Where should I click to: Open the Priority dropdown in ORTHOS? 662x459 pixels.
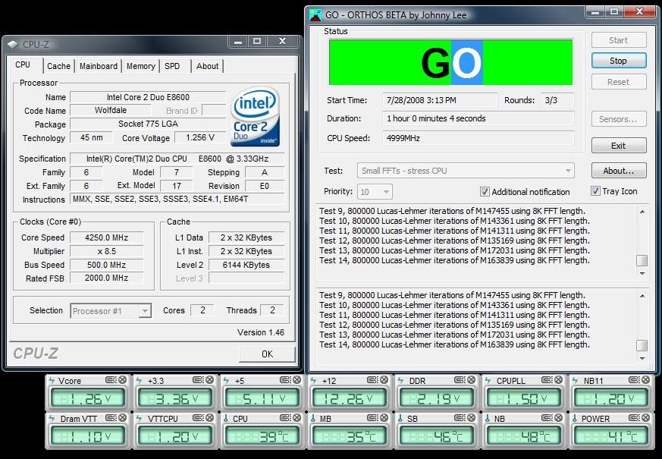[375, 192]
